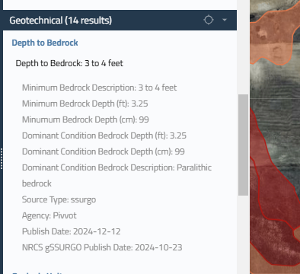Select the 'Depth to Bedrock: 3 to 4 feet' entry

tap(69, 63)
